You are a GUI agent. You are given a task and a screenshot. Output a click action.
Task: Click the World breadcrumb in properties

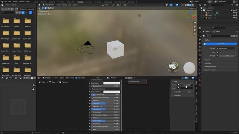pos(217,31)
